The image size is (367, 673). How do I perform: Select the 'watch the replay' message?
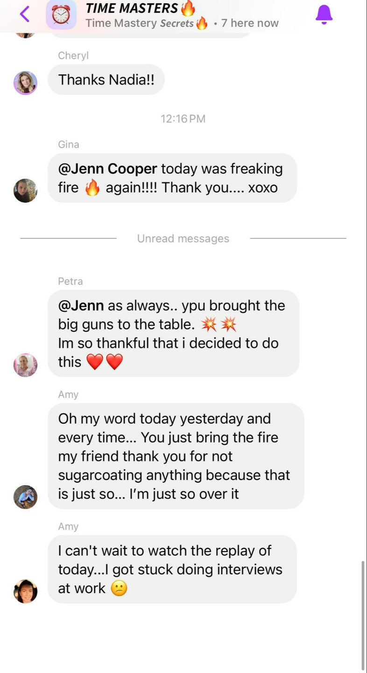(x=172, y=569)
